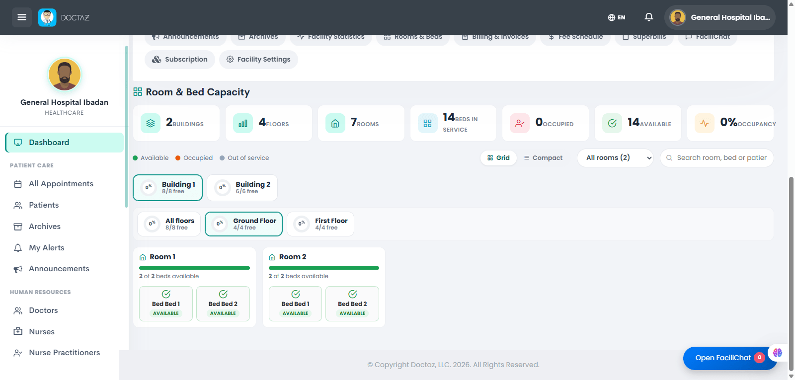Viewport: 795px width, 380px height.
Task: Click the Buildings layers stat icon
Action: pyautogui.click(x=151, y=123)
